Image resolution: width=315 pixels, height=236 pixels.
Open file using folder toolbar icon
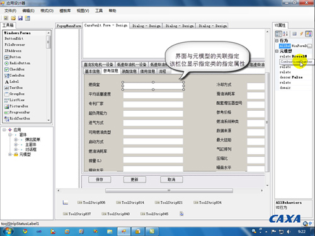click(x=13, y=18)
